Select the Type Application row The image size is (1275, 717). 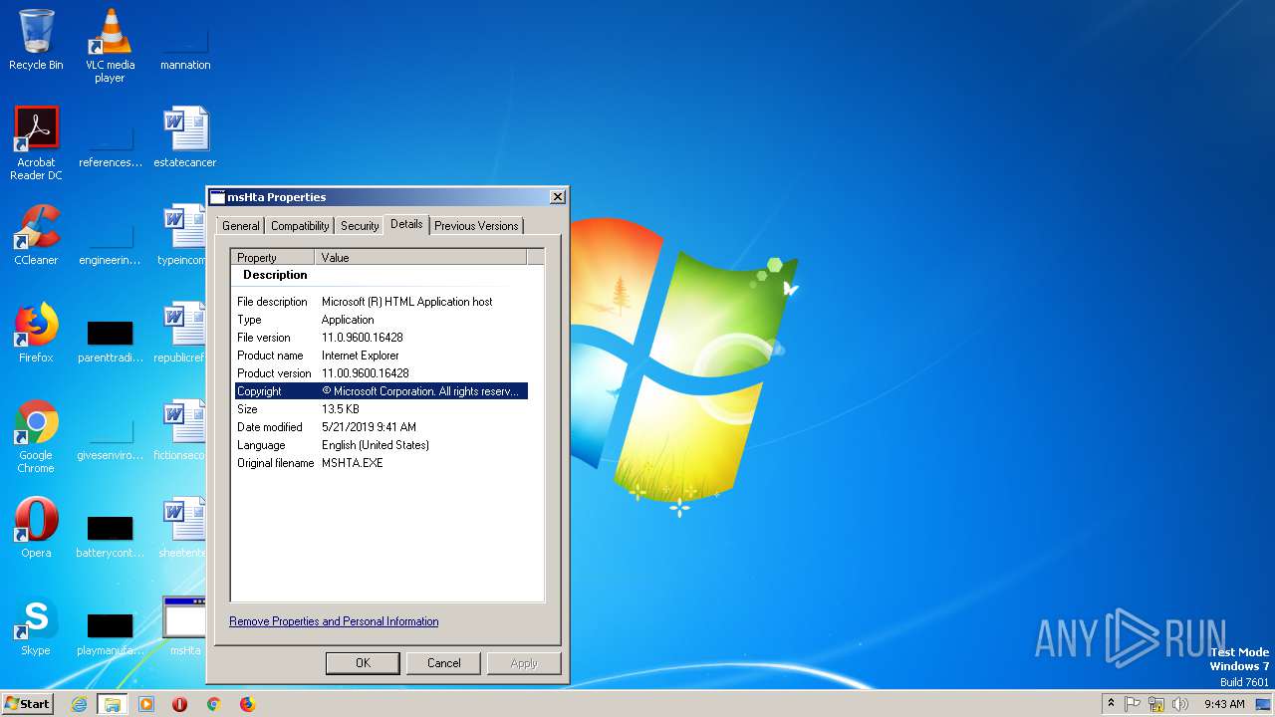coord(382,320)
